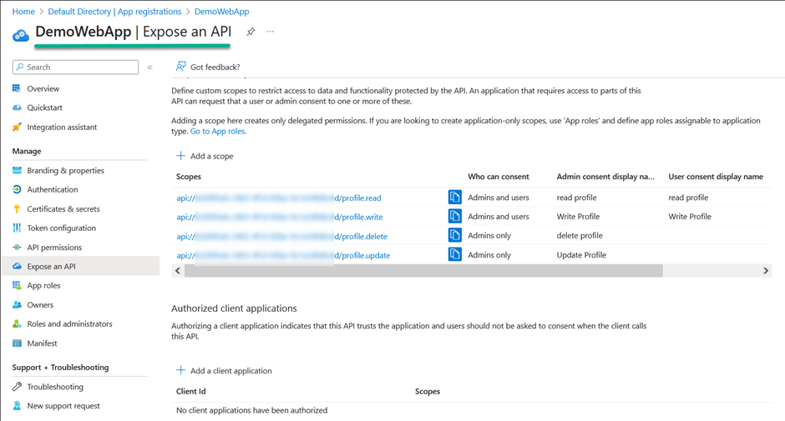Go to Authentication settings
Screen dimensions: 785x421
tap(53, 189)
